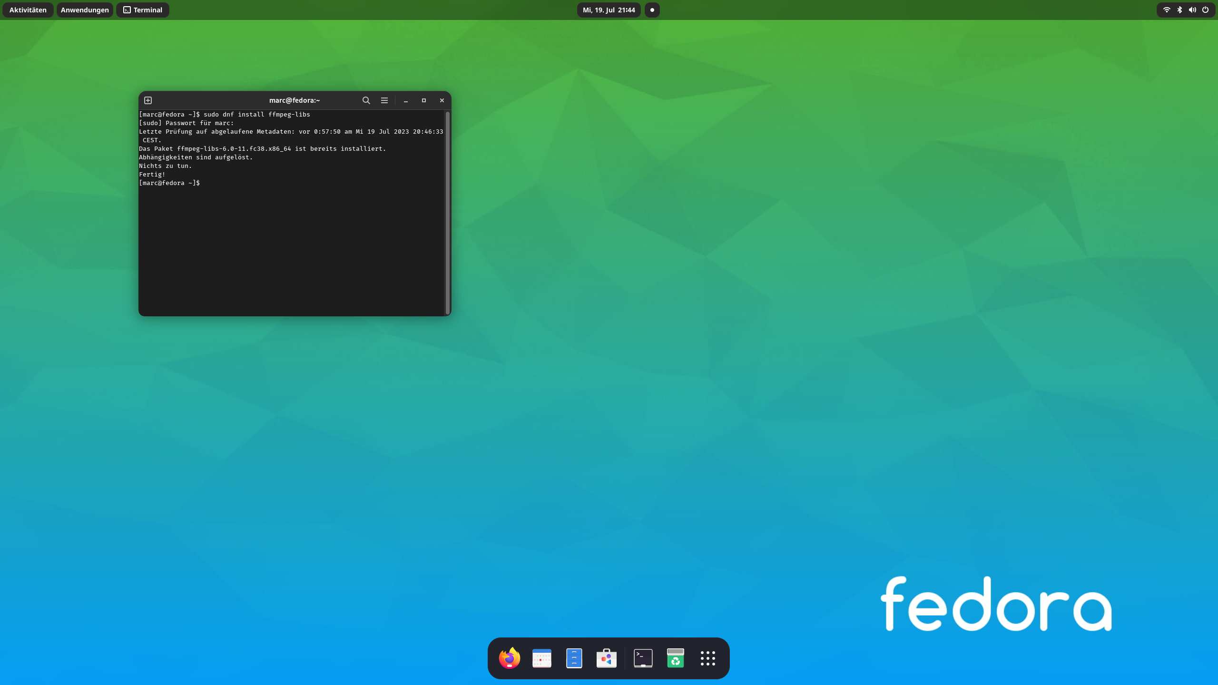
Task: Click the power icon in top bar
Action: 1205,10
